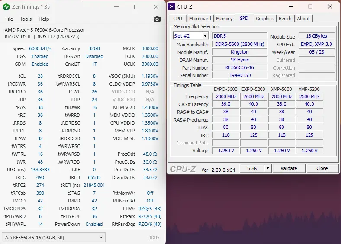
Task: Click the Close button in CPU-Z
Action: click(x=322, y=168)
